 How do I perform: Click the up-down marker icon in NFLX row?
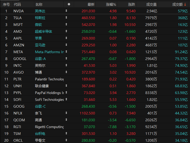[x=66, y=113]
